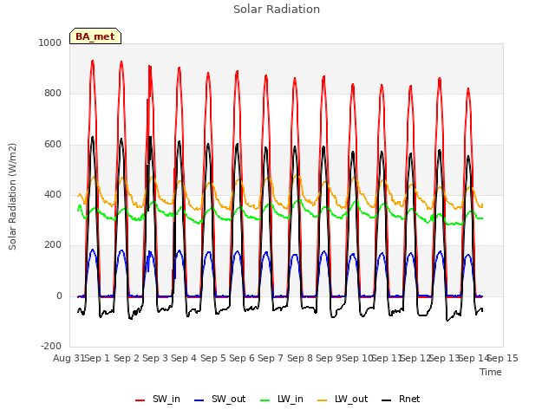Click the Sep 8 x-axis date label

(300, 358)
